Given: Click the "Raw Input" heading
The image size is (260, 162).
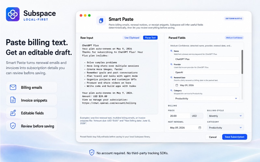Looking at the screenshot, I should tap(87, 38).
